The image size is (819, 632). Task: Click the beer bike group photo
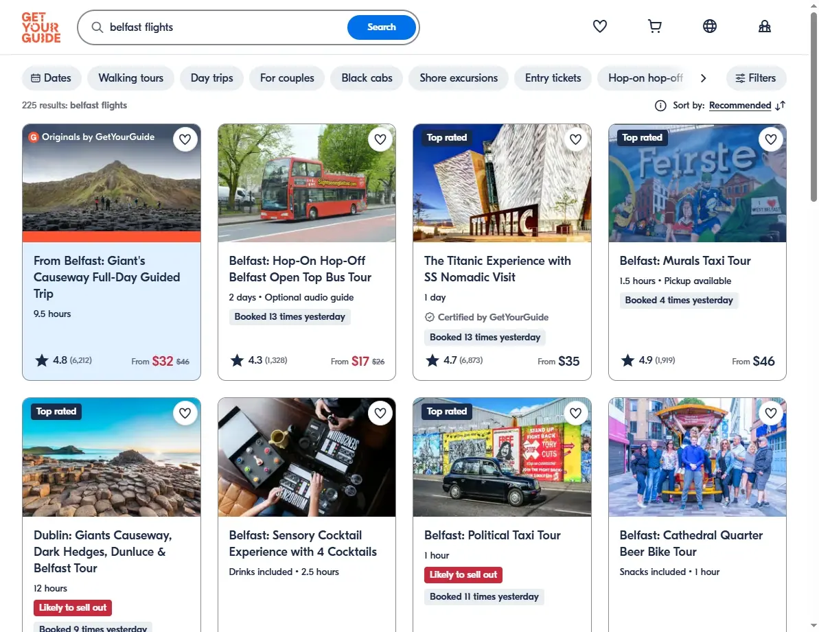[697, 457]
